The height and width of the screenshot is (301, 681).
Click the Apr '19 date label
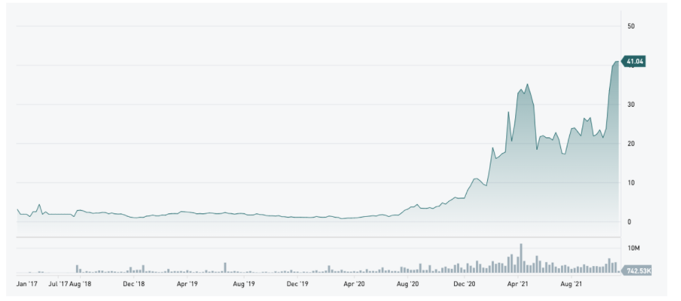tap(187, 284)
